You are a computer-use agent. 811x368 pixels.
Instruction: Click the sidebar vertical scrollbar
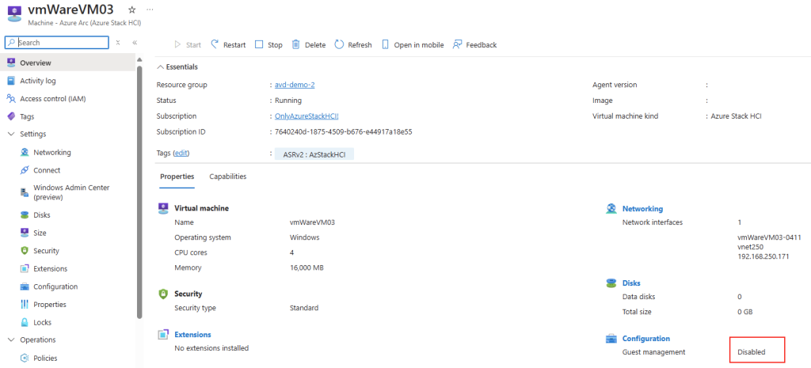coord(139,192)
